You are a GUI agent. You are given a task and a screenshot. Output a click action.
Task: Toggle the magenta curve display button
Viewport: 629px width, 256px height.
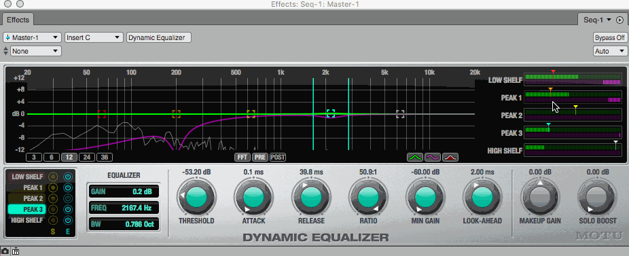tap(433, 158)
